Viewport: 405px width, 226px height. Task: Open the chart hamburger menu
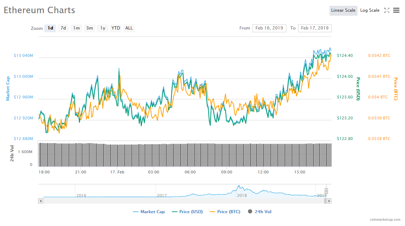396,10
